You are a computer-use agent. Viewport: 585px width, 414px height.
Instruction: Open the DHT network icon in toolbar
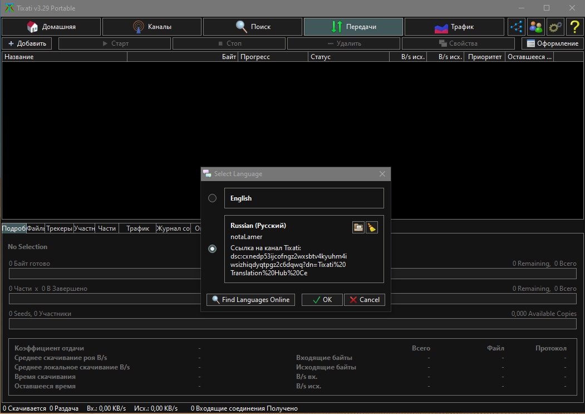tap(517, 27)
